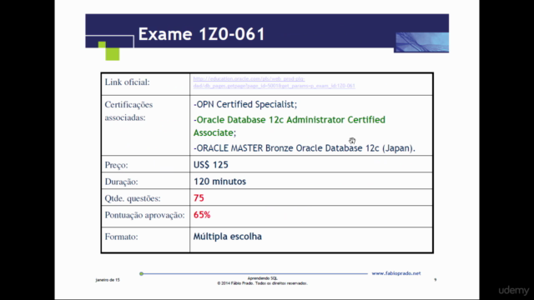
Task: Select the duration value '120 minutos'
Action: [x=219, y=182]
